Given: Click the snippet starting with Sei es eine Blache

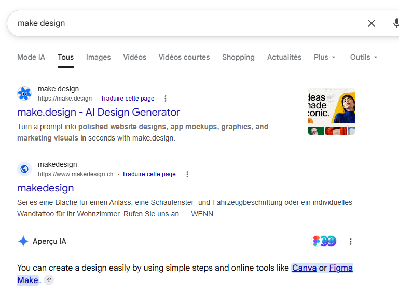Looking at the screenshot, I should point(185,208).
